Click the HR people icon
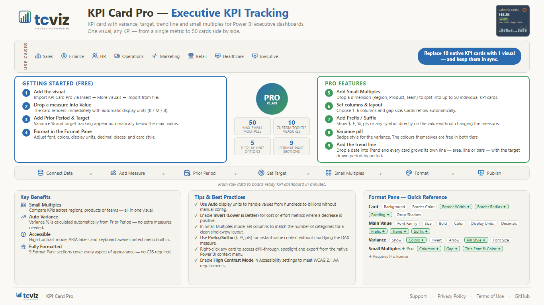Viewport: 544px width, 305px height. pyautogui.click(x=95, y=56)
